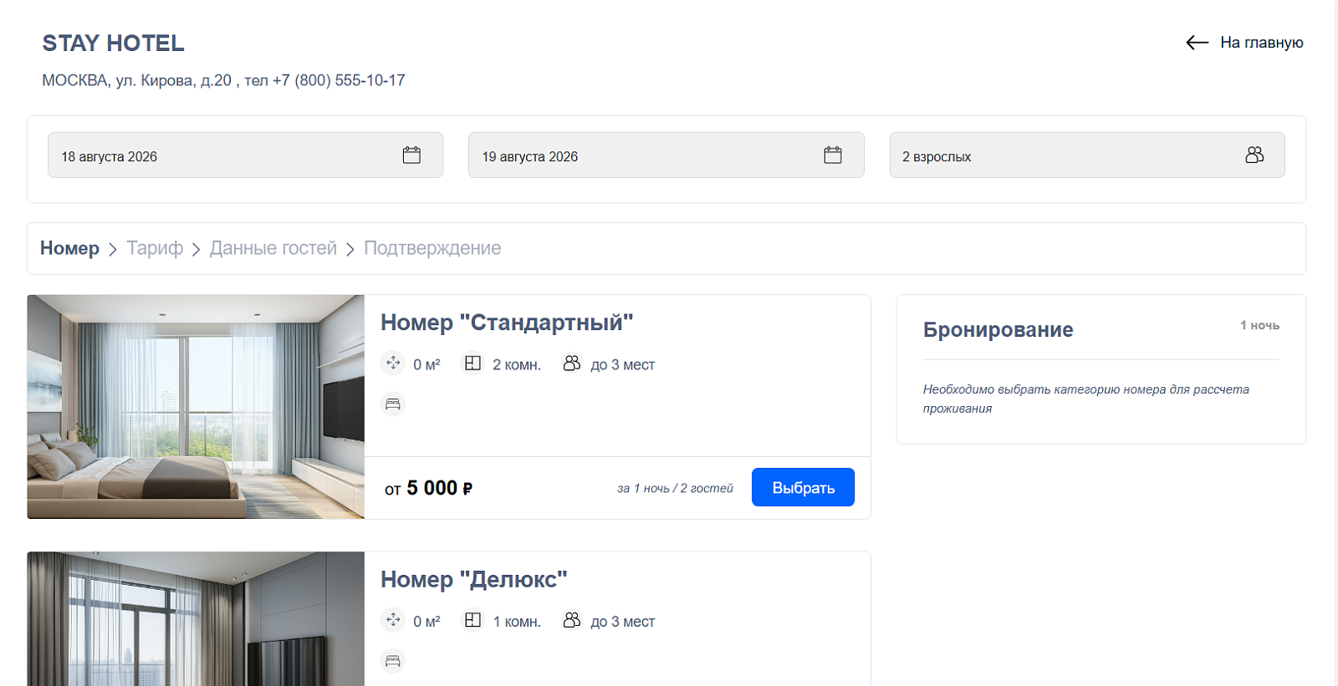
Task: Open the 2 взрослых guest selector
Action: [x=1087, y=155]
